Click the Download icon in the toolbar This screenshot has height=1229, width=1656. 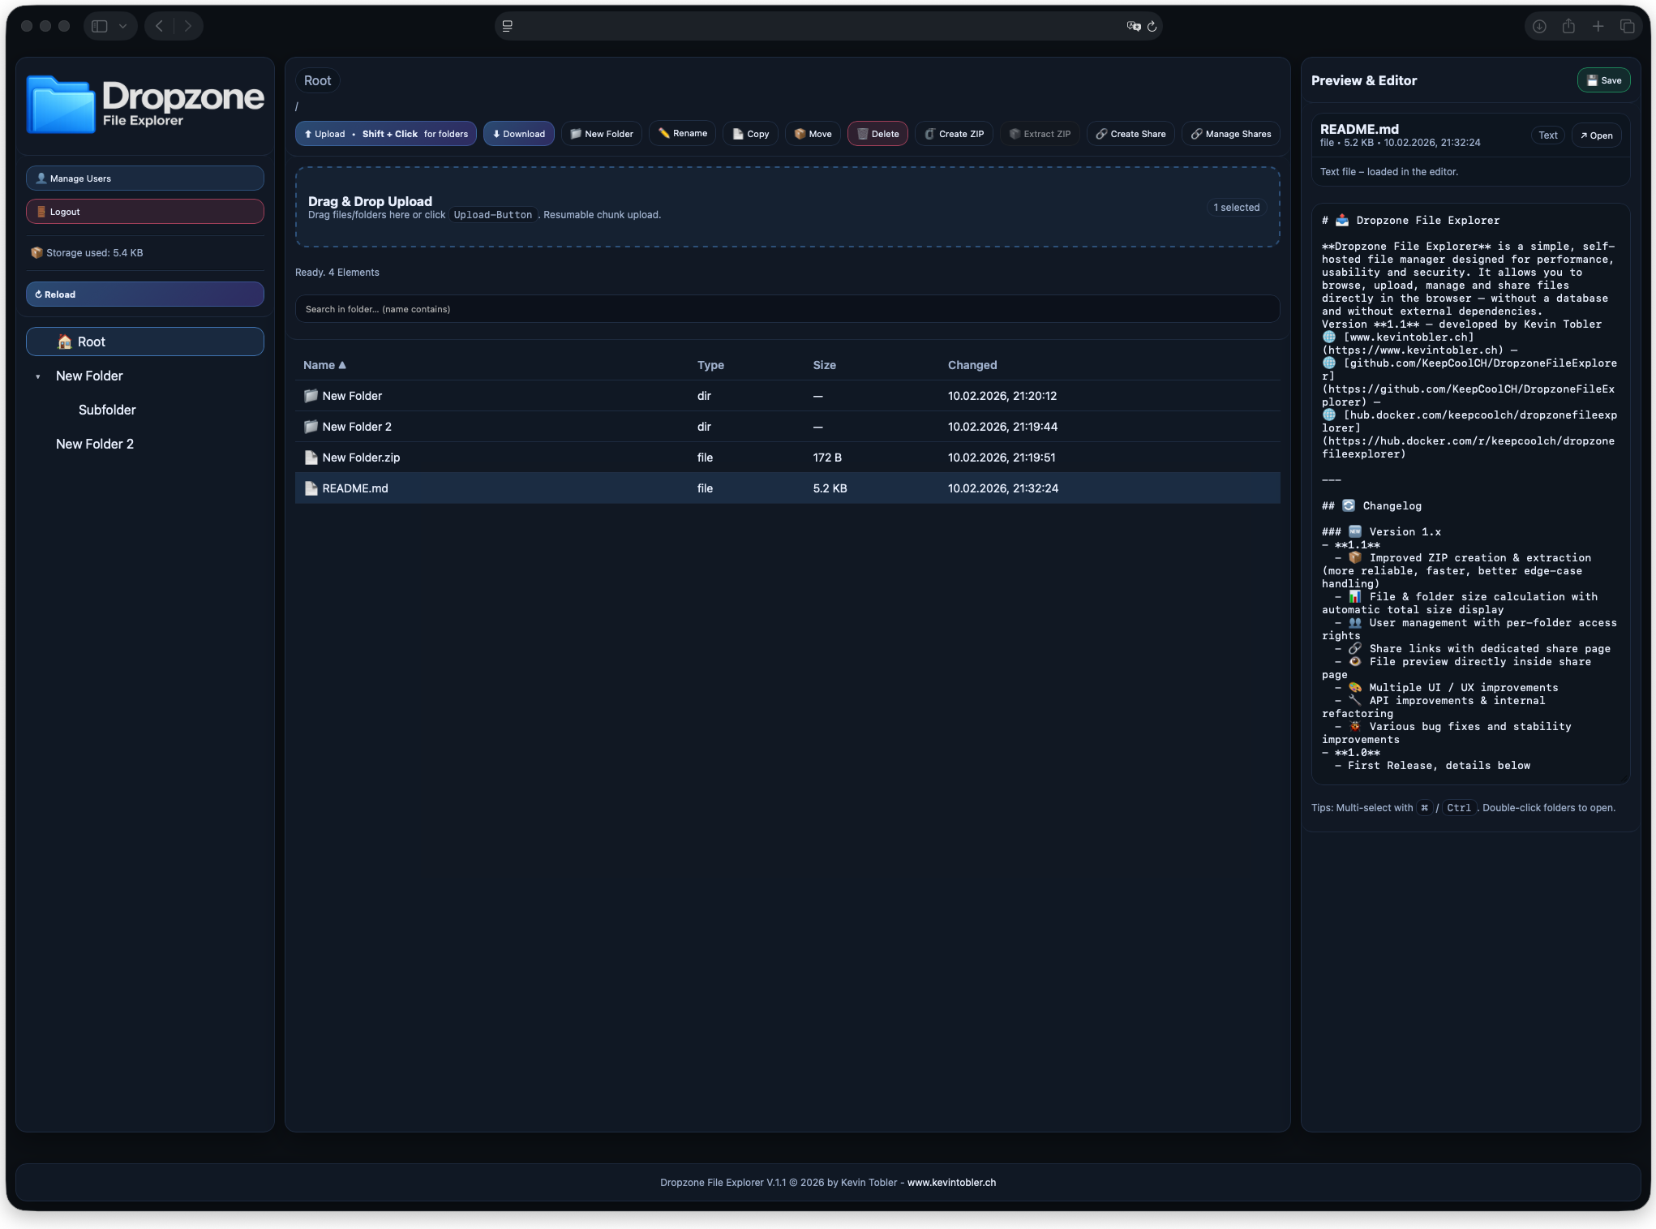[x=497, y=134]
